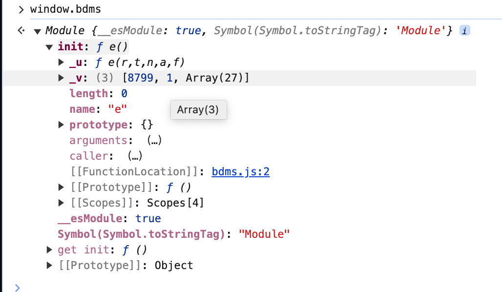This screenshot has width=502, height=292.
Task: Expand the [[Scopes]] Scopes[4] entry
Action: coord(61,203)
